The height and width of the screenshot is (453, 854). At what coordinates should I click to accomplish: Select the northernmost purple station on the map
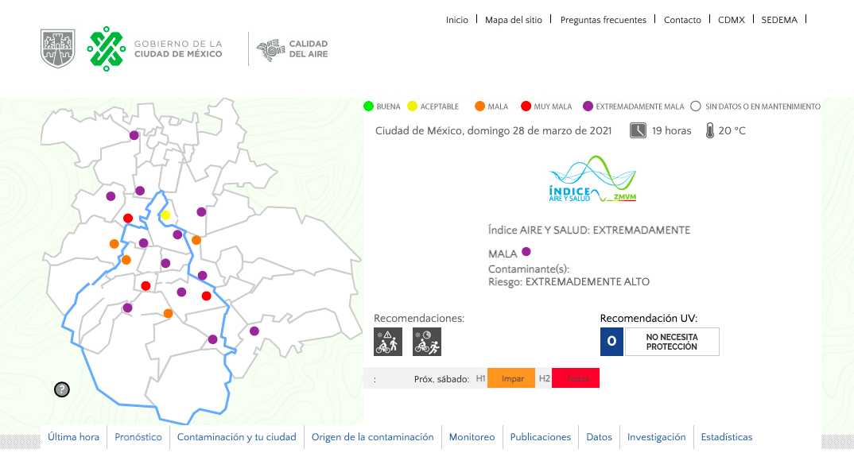click(x=134, y=135)
